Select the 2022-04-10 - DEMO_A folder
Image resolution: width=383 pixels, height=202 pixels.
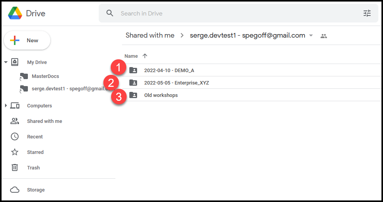pyautogui.click(x=169, y=70)
